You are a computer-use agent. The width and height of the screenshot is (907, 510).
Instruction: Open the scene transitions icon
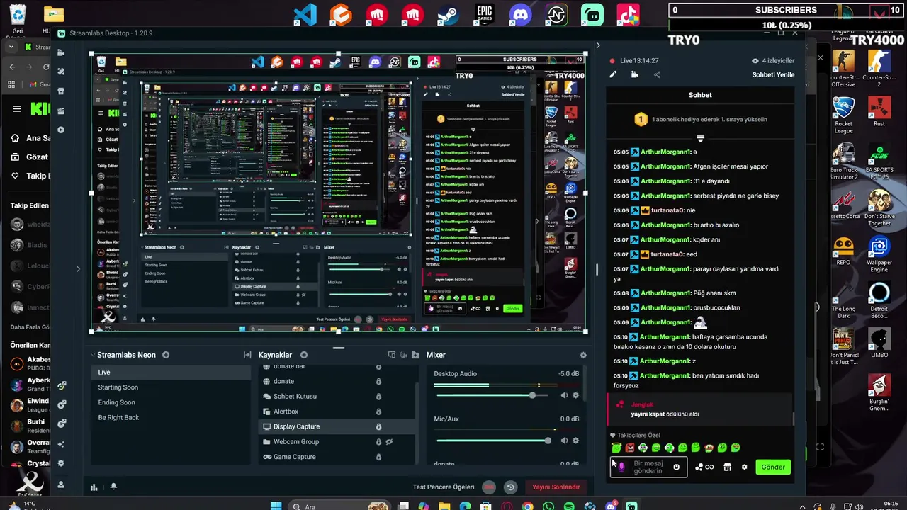coord(247,355)
